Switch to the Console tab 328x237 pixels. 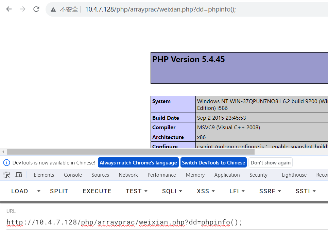click(72, 175)
